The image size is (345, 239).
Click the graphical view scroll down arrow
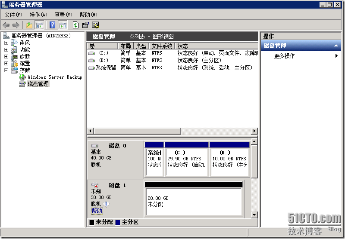(x=254, y=215)
